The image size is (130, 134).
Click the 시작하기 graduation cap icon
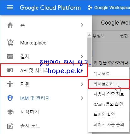[10, 112]
